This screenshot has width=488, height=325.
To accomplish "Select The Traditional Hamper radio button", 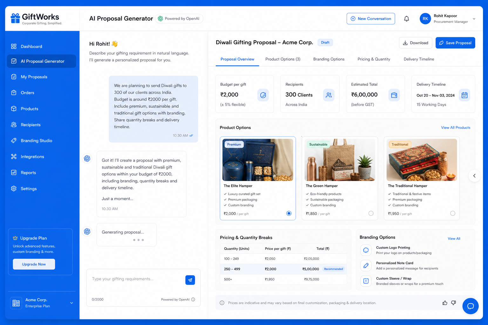I will [453, 213].
